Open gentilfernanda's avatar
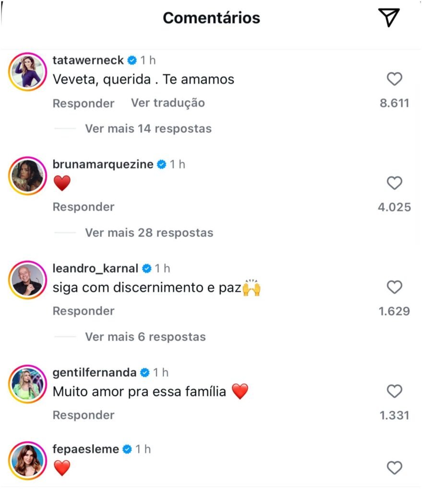Viewport: 422px width, 491px height. (27, 384)
